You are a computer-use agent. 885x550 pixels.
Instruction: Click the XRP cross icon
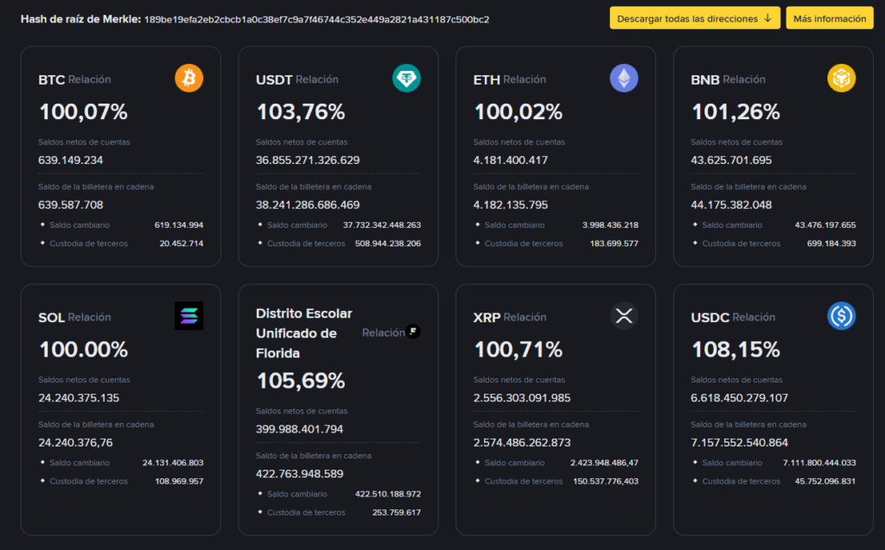(x=624, y=316)
